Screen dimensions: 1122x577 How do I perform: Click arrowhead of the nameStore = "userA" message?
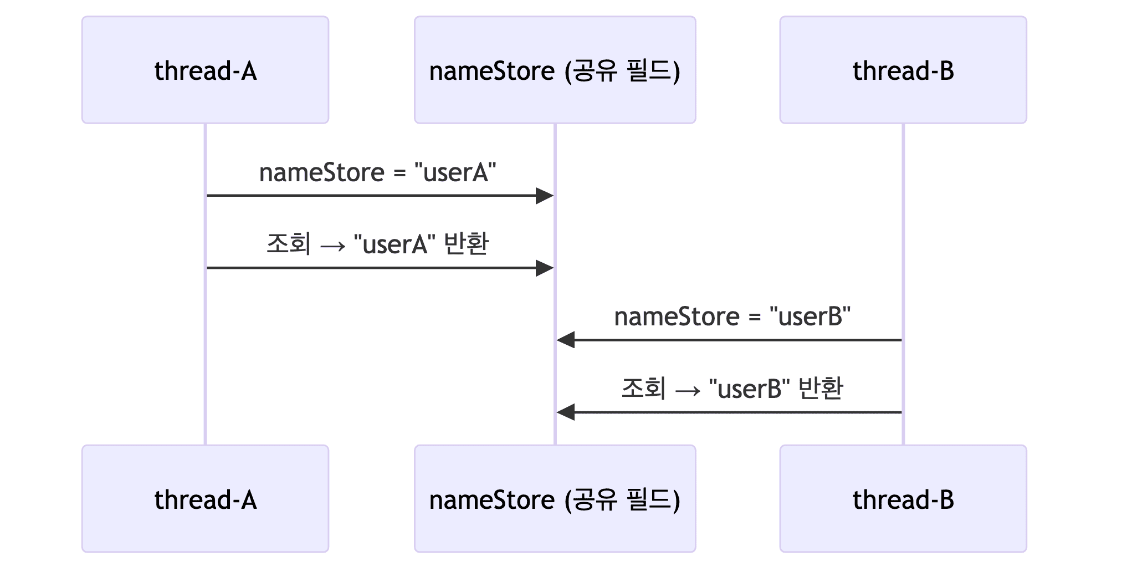click(x=545, y=196)
